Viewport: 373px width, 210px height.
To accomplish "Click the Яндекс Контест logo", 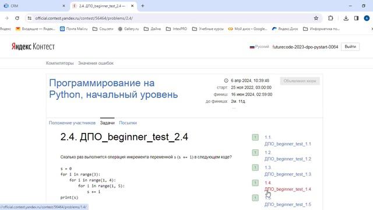I will 33,47.
